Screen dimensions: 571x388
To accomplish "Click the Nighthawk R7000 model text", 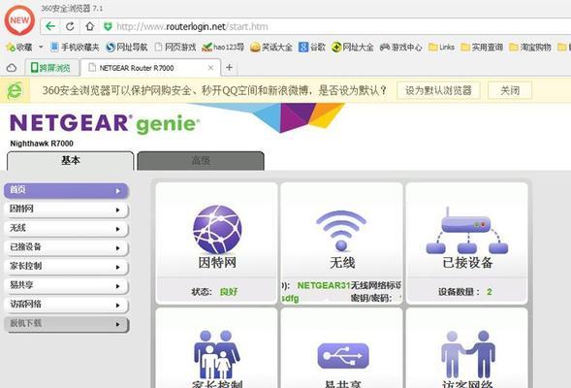I will [42, 144].
